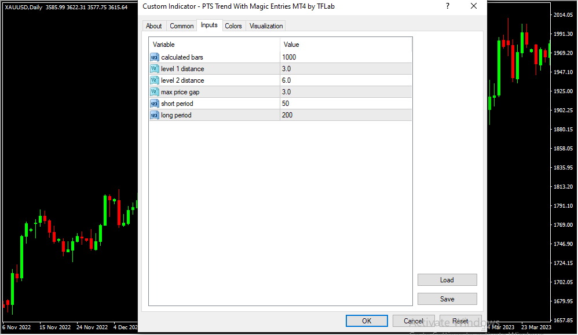
Task: Select the calculated bars value 1000
Action: (289, 57)
